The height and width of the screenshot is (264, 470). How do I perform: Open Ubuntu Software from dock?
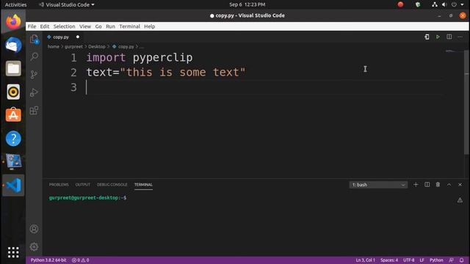tap(13, 115)
